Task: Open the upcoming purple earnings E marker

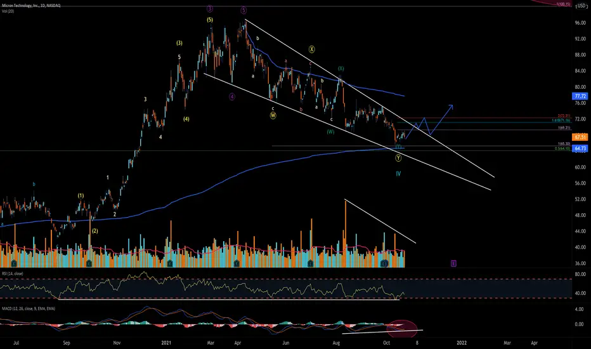Action: click(x=453, y=263)
